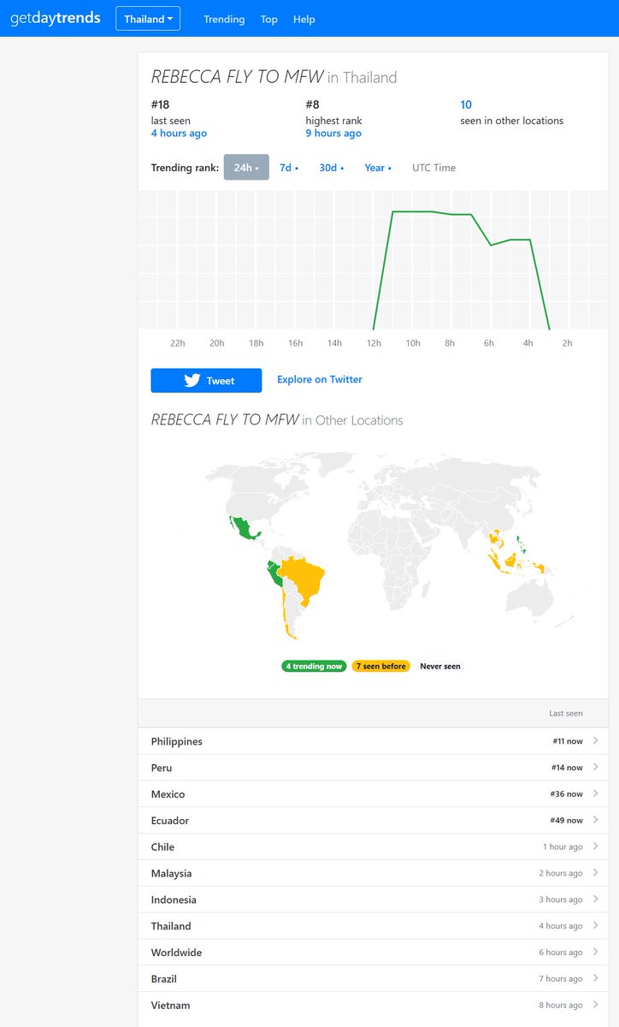The height and width of the screenshot is (1027, 619).
Task: Open the Peru row
Action: click(373, 768)
